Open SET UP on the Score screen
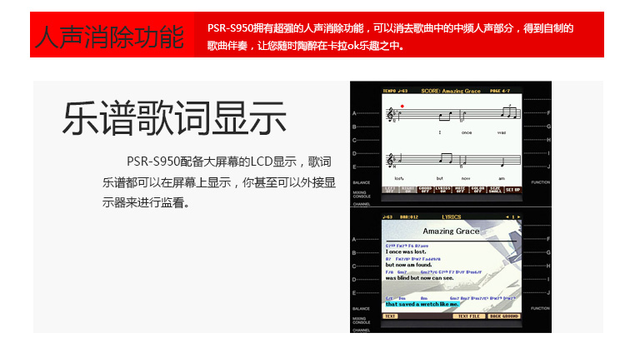The width and height of the screenshot is (625, 353). click(512, 190)
